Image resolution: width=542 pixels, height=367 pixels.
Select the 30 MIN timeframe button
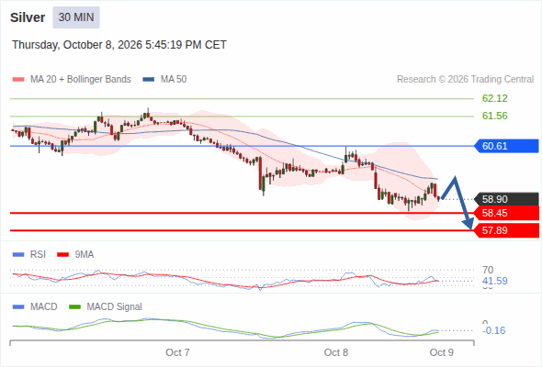(76, 17)
